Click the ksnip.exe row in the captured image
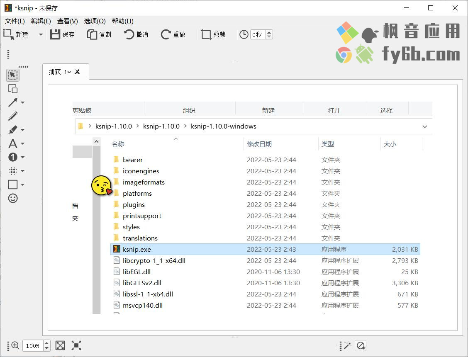The width and height of the screenshot is (468, 357). 266,249
